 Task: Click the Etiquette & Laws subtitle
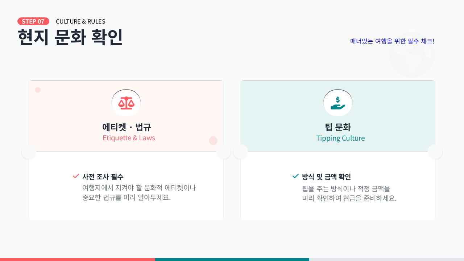pos(129,138)
